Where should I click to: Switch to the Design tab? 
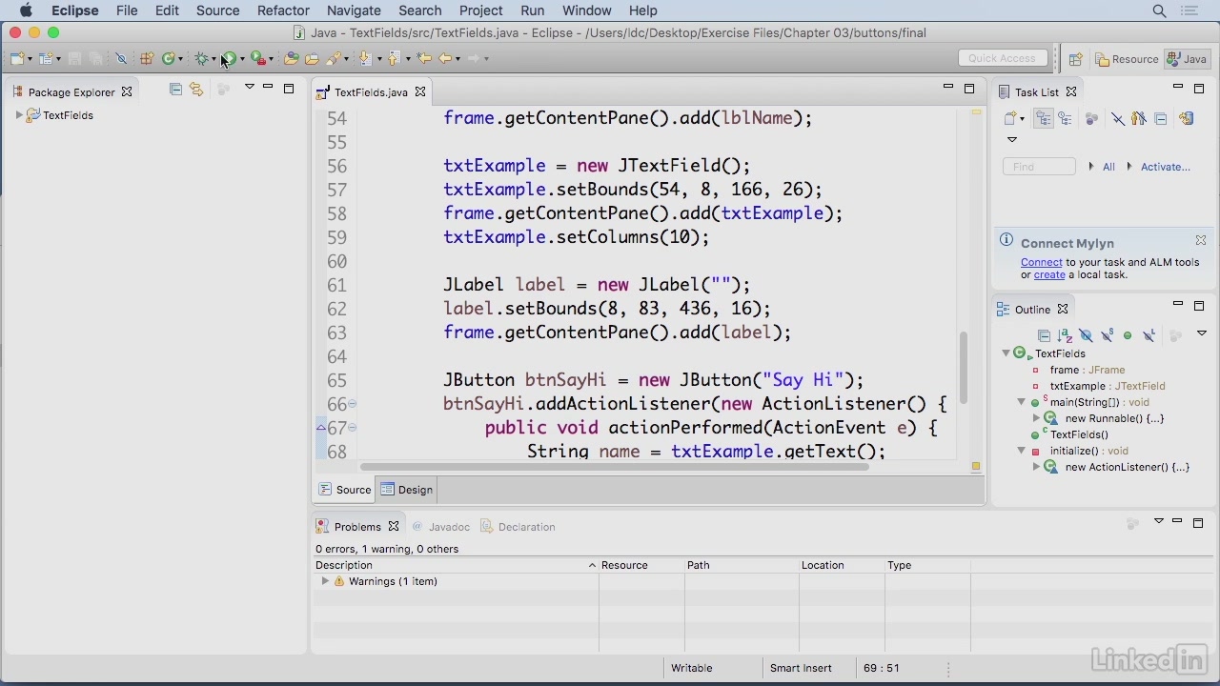(407, 490)
